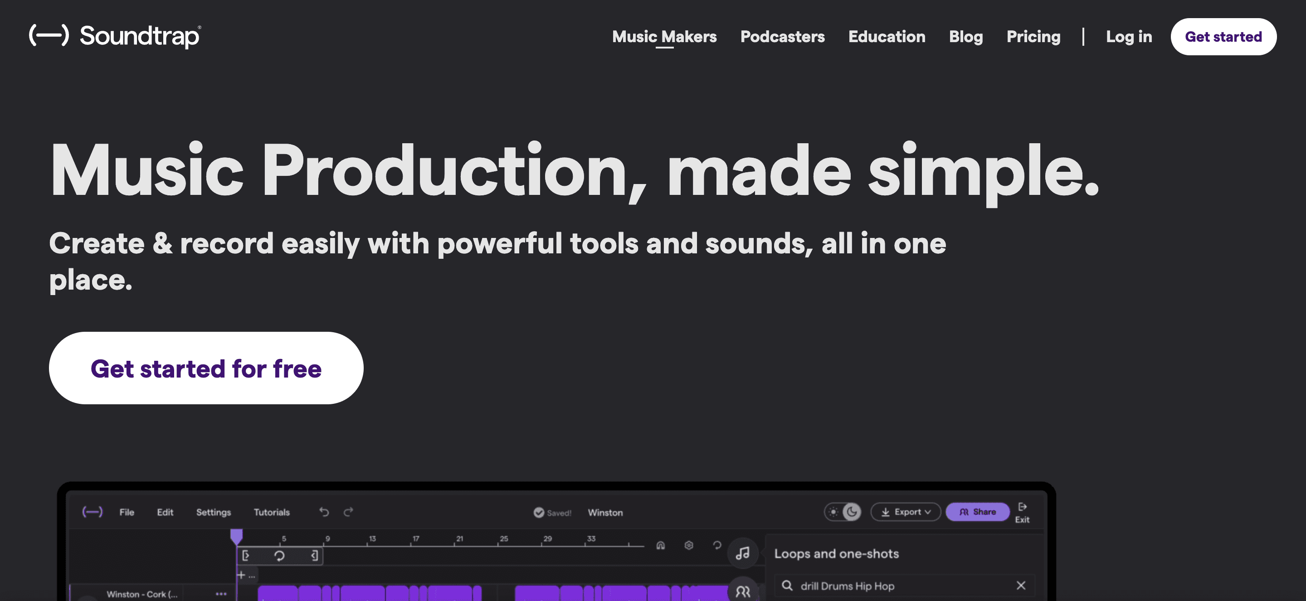This screenshot has height=601, width=1306.
Task: Click the circular arrow icon beside the gear
Action: (717, 545)
